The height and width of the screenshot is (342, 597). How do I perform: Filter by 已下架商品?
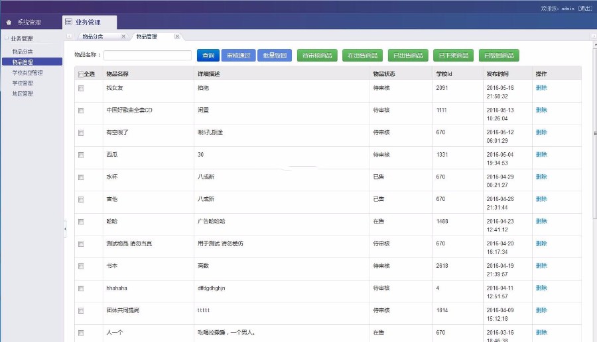tap(454, 56)
